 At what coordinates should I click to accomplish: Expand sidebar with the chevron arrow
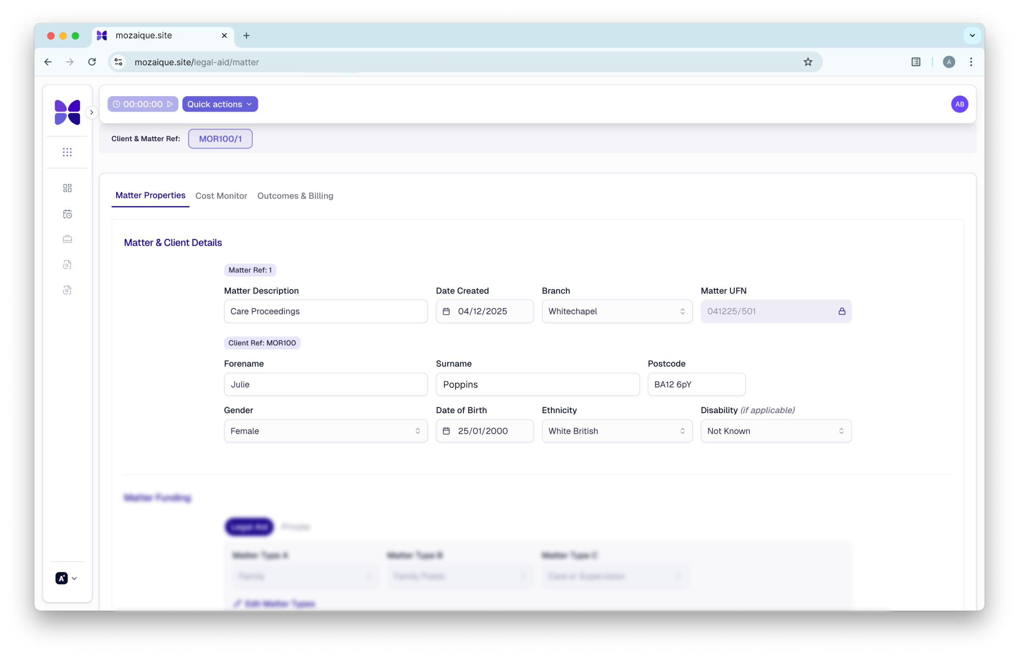(91, 113)
